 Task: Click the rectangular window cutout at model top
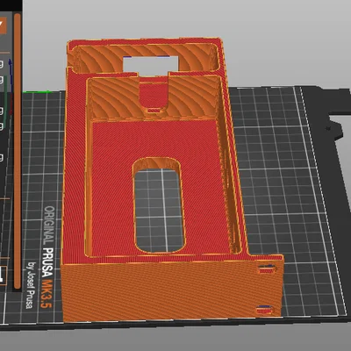point(150,63)
